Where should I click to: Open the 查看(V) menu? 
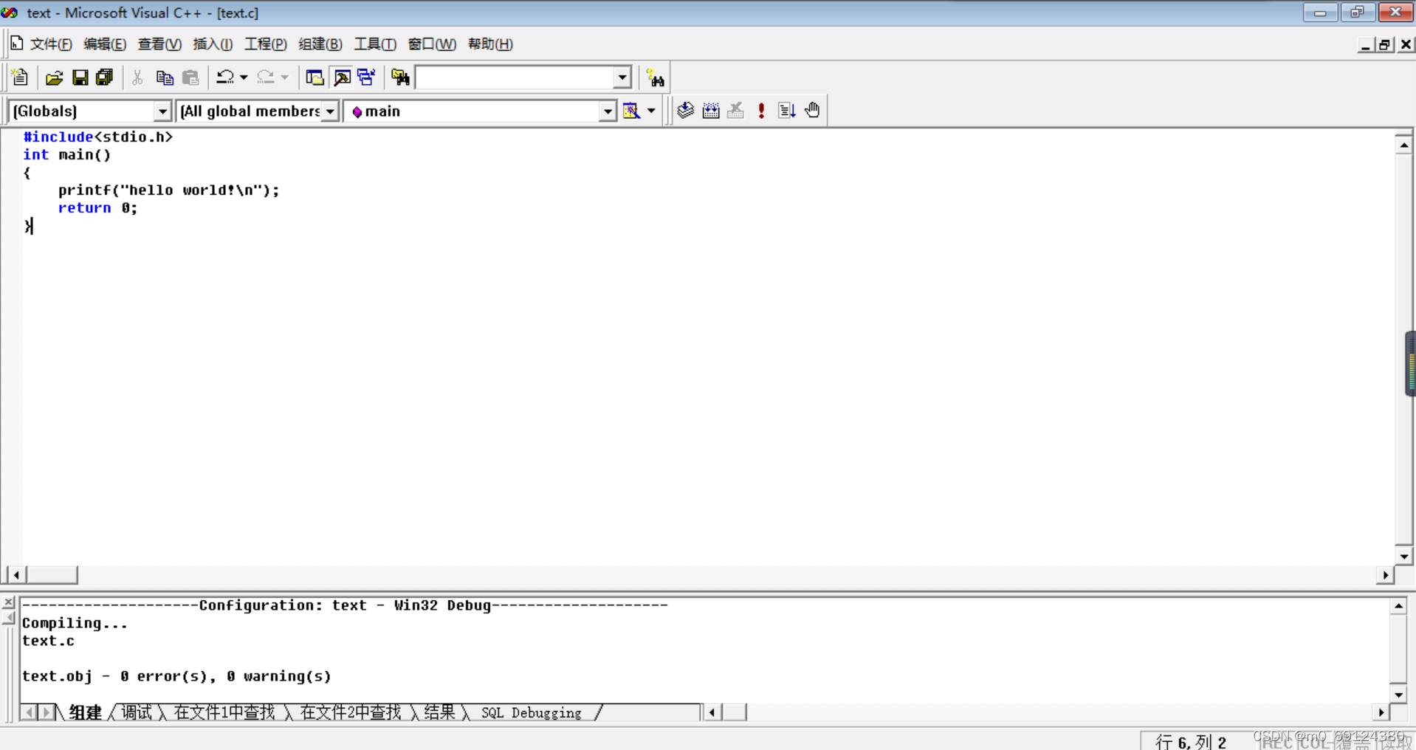(159, 44)
